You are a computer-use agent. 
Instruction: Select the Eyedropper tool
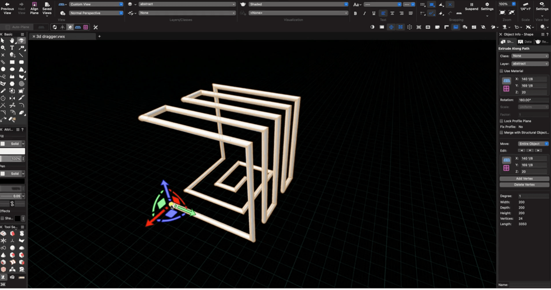(x=3, y=91)
